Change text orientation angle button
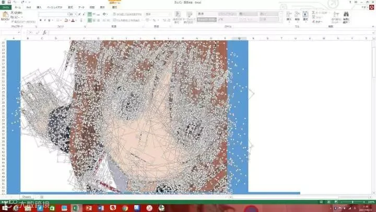 [x=104, y=15]
